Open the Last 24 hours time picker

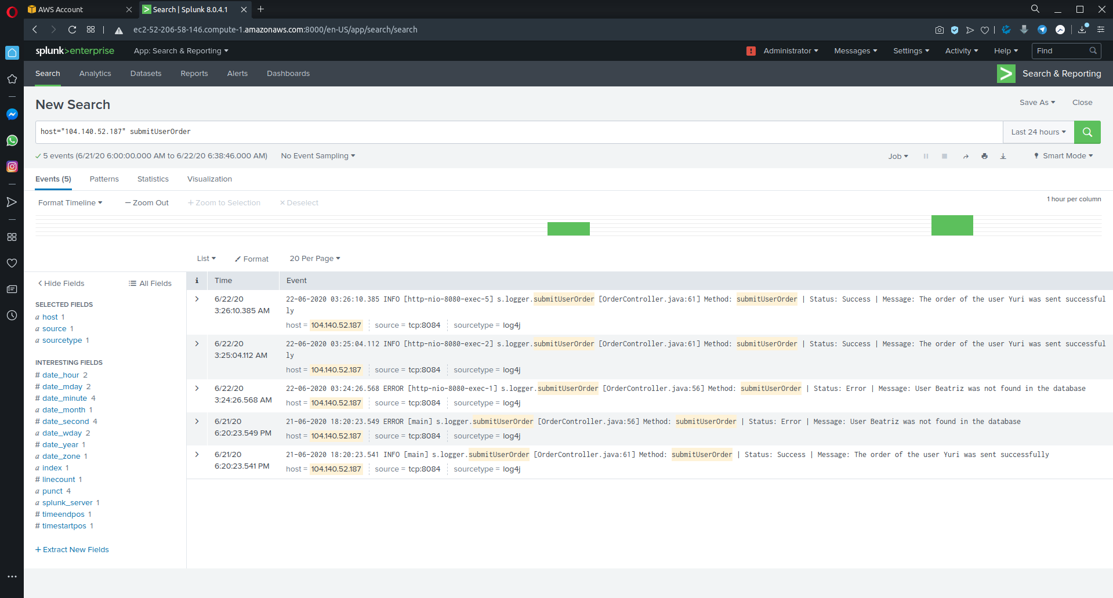pos(1038,132)
